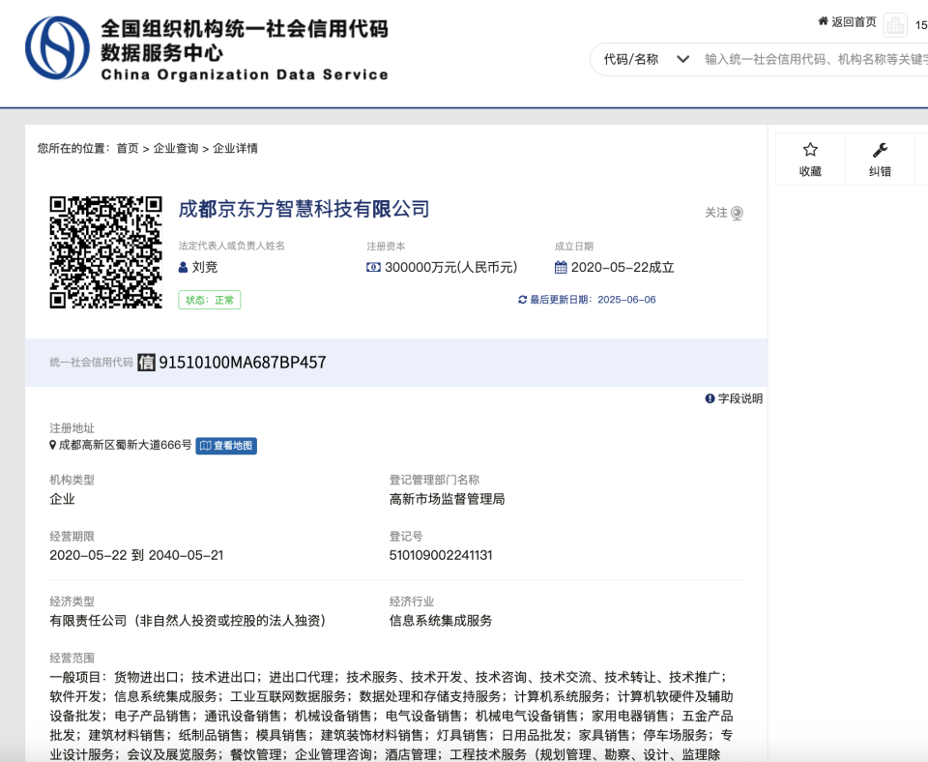
Task: Click the building chart icon in header
Action: (895, 25)
